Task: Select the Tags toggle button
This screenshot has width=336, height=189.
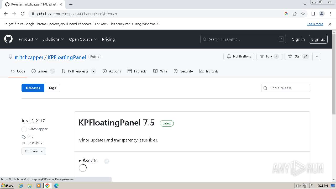Action: pyautogui.click(x=52, y=88)
